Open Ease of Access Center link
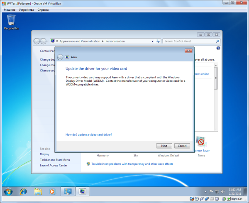The height and width of the screenshot is (203, 249). pyautogui.click(x=54, y=165)
